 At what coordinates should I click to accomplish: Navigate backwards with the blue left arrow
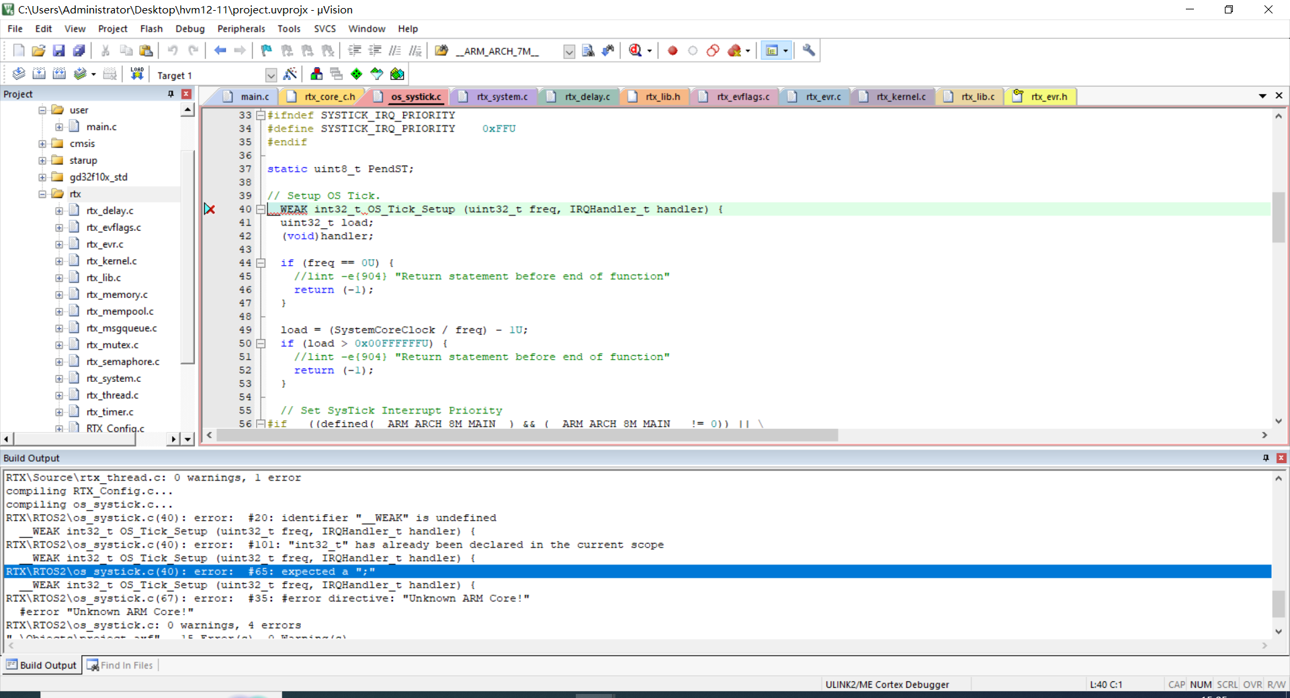tap(220, 50)
